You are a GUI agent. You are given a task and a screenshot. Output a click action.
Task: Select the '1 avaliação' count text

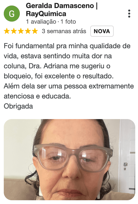tap(41, 22)
